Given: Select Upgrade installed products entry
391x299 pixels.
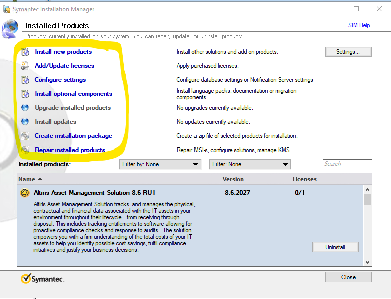Looking at the screenshot, I should (x=73, y=108).
